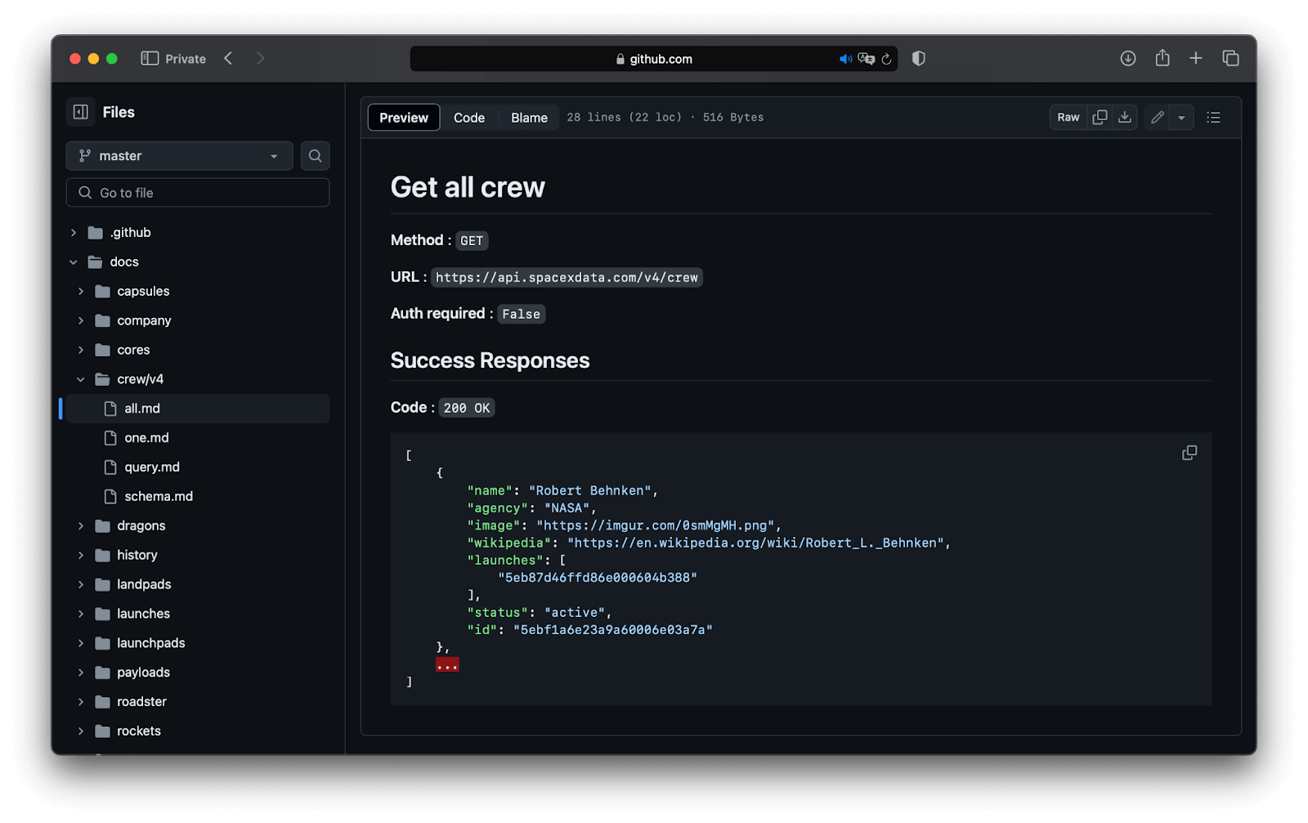Click the file search magnifier button
1308x823 pixels.
pos(315,156)
